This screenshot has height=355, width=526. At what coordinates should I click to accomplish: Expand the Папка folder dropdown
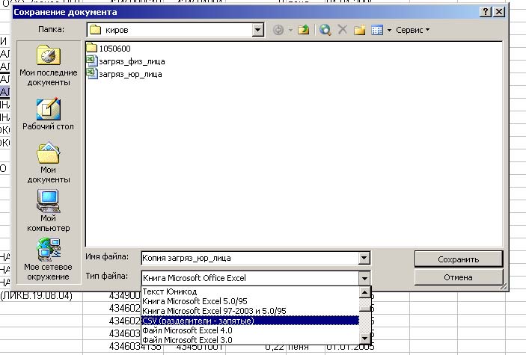pos(258,30)
